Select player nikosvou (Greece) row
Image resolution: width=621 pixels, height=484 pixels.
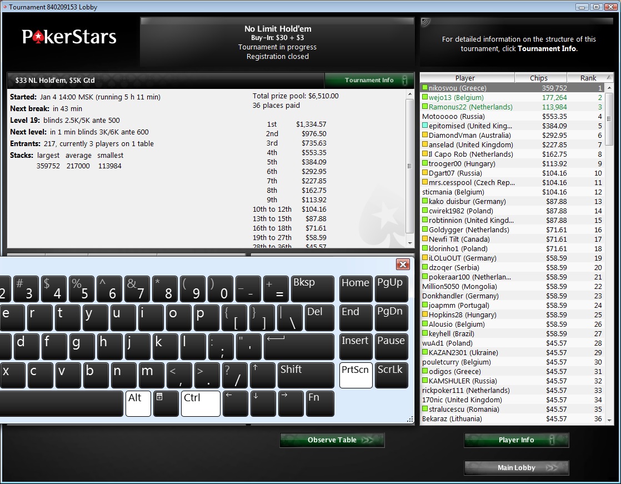[x=513, y=88]
